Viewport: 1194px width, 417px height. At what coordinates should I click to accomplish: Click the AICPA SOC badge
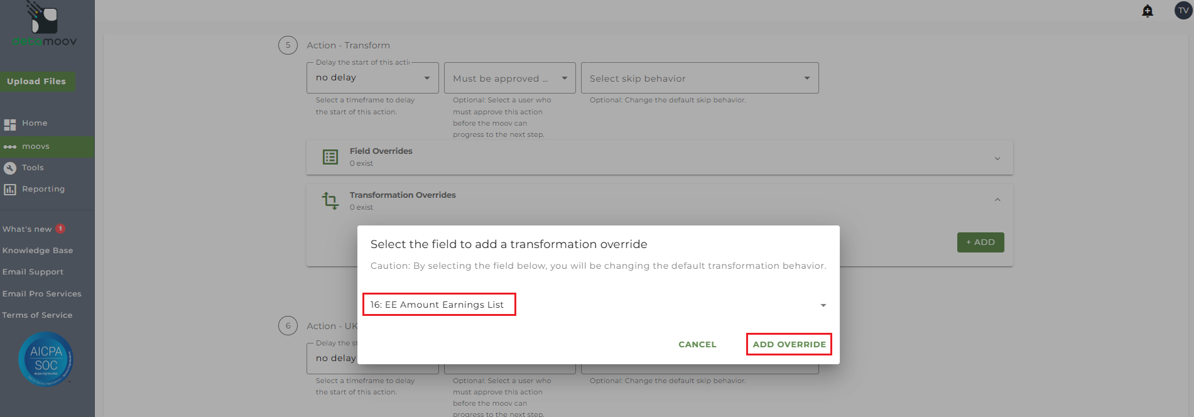click(46, 359)
